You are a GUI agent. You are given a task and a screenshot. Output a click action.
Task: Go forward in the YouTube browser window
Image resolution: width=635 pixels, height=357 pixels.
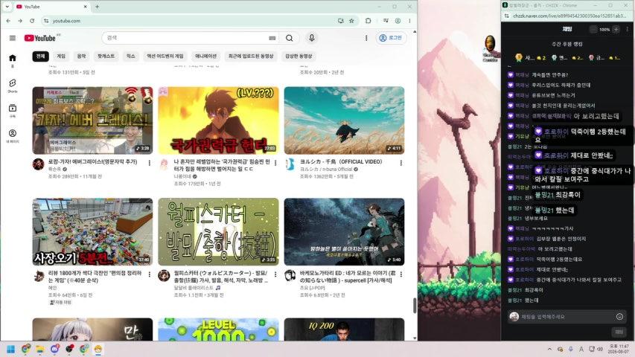click(20, 21)
